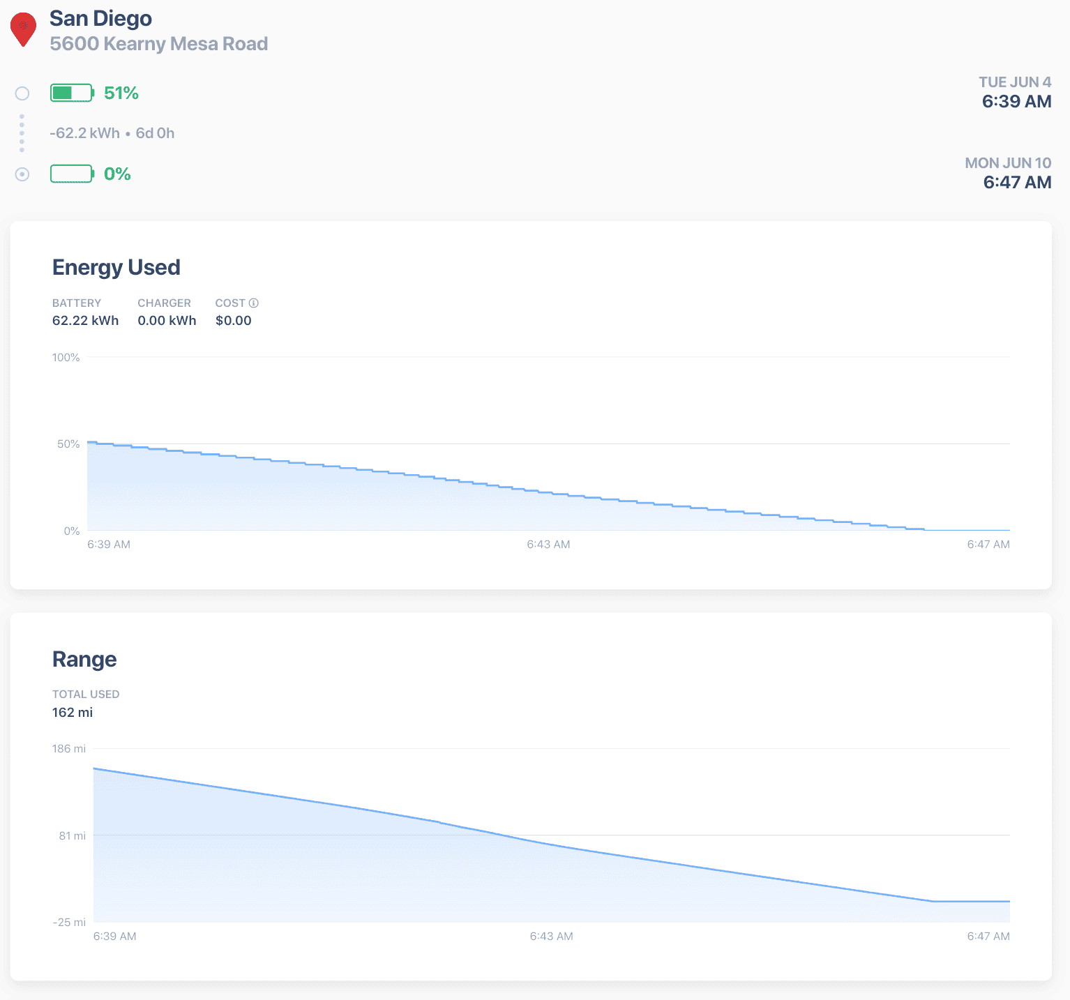Click the half-full battery icon at 51%

[72, 93]
